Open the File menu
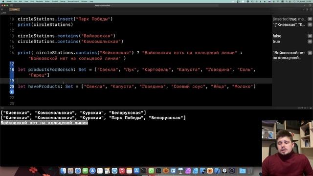This screenshot has width=313, height=176. point(15,1)
